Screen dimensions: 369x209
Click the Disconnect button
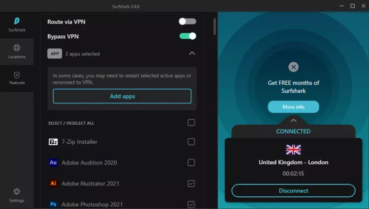pyautogui.click(x=293, y=191)
